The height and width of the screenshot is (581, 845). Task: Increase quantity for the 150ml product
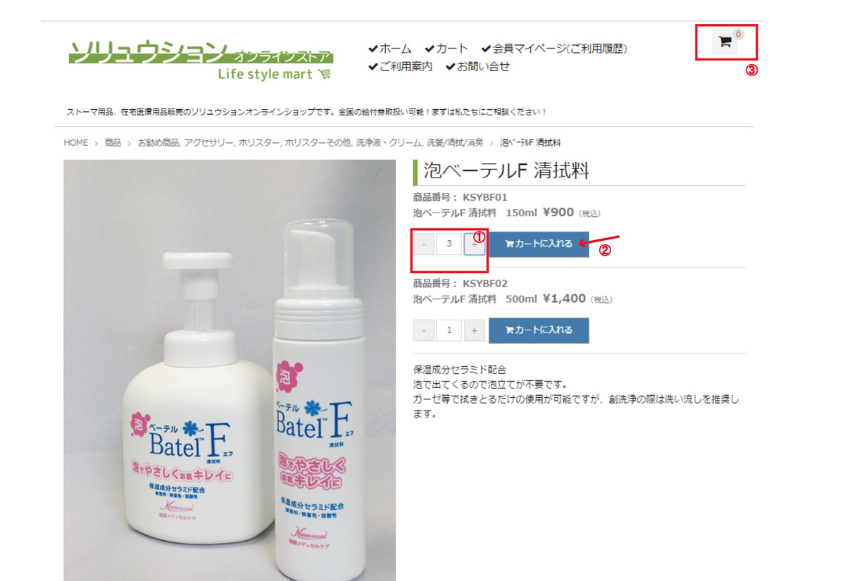[474, 244]
